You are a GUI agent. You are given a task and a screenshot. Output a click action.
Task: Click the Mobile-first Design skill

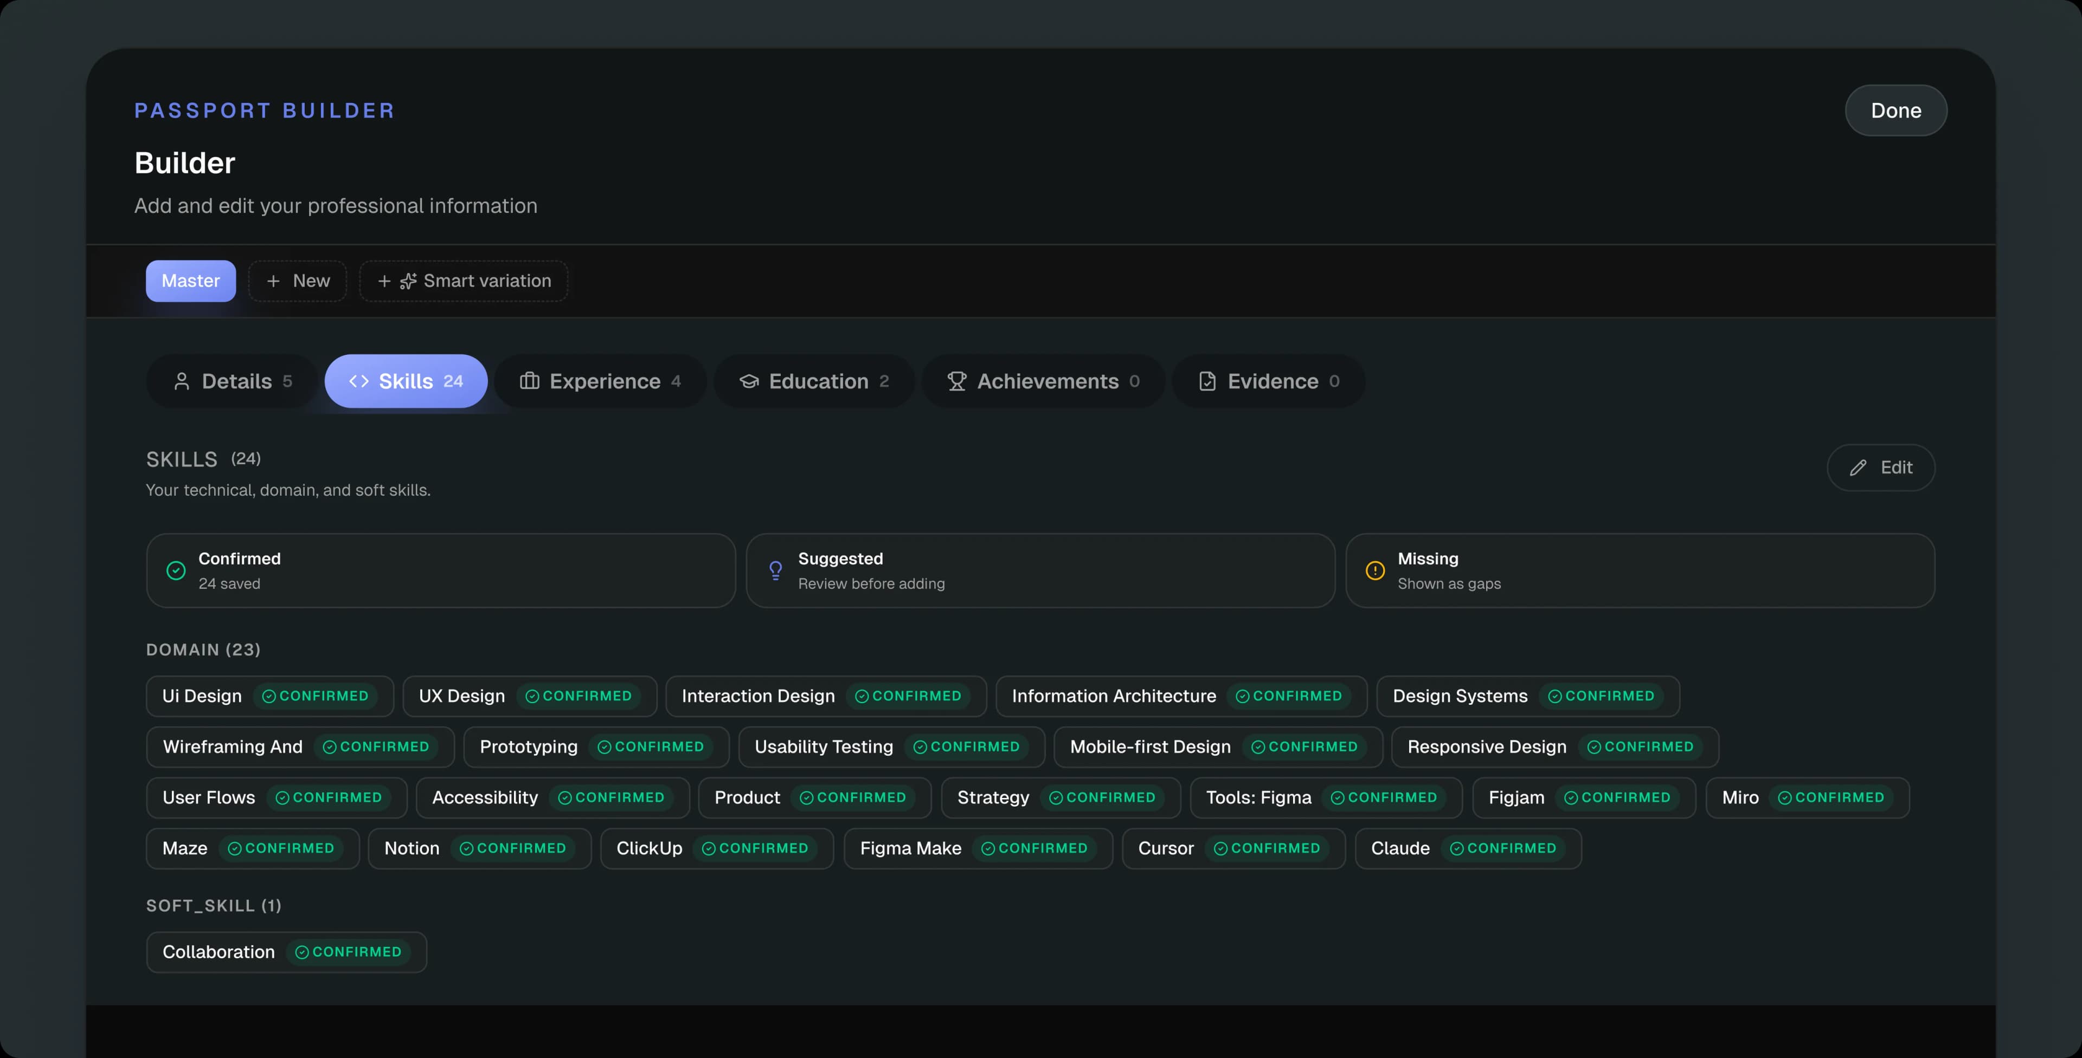pos(1218,747)
